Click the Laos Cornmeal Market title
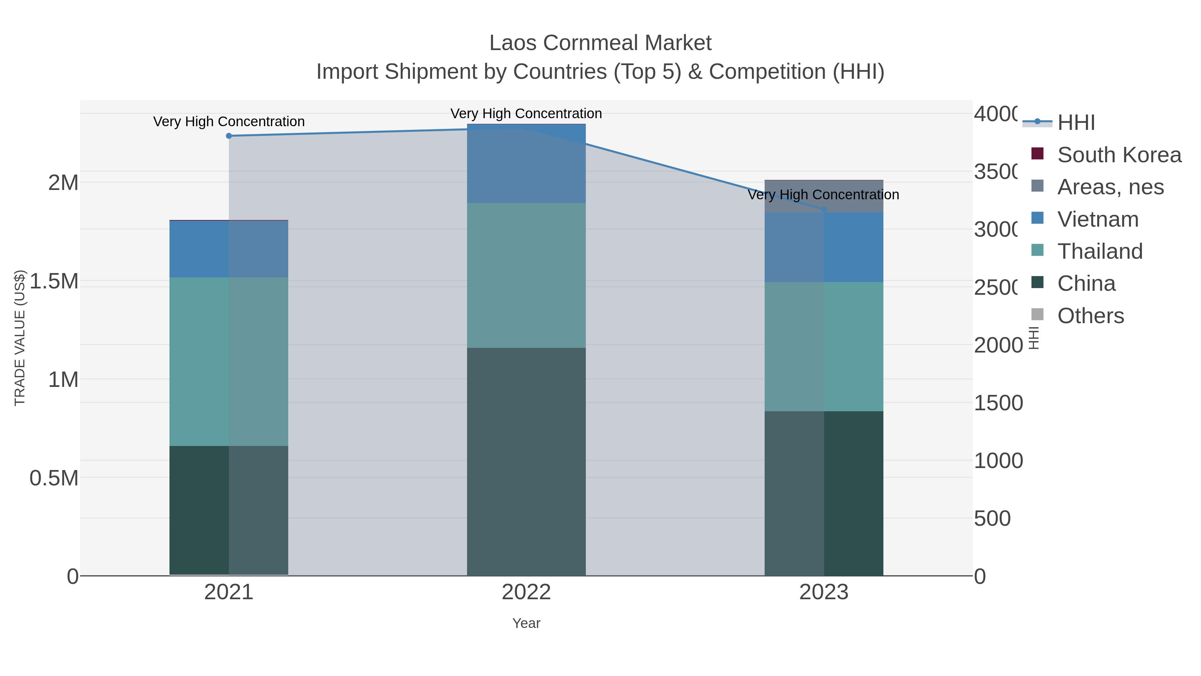Screen dimensions: 1201x676 tap(600, 43)
